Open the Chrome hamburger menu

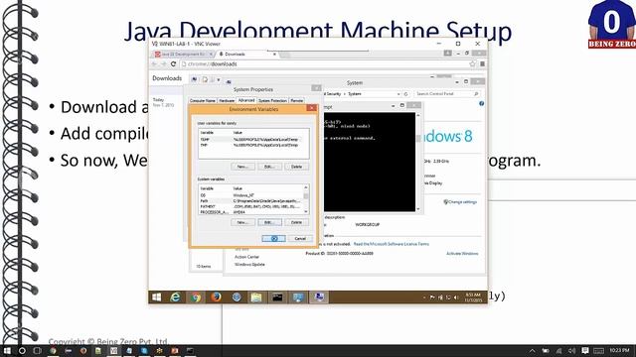coord(482,63)
